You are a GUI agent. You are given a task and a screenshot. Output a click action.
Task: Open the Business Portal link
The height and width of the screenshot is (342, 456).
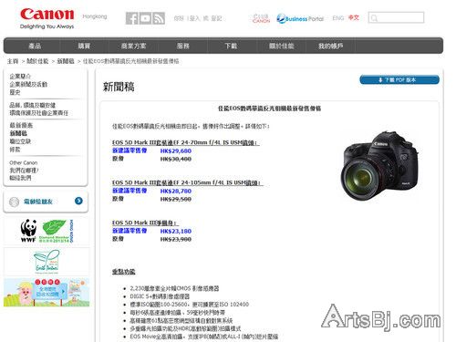click(x=300, y=18)
